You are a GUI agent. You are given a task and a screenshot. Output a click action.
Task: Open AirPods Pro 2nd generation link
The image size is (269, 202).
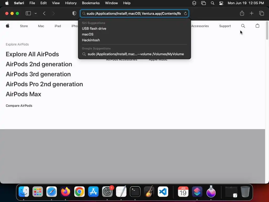[44, 84]
